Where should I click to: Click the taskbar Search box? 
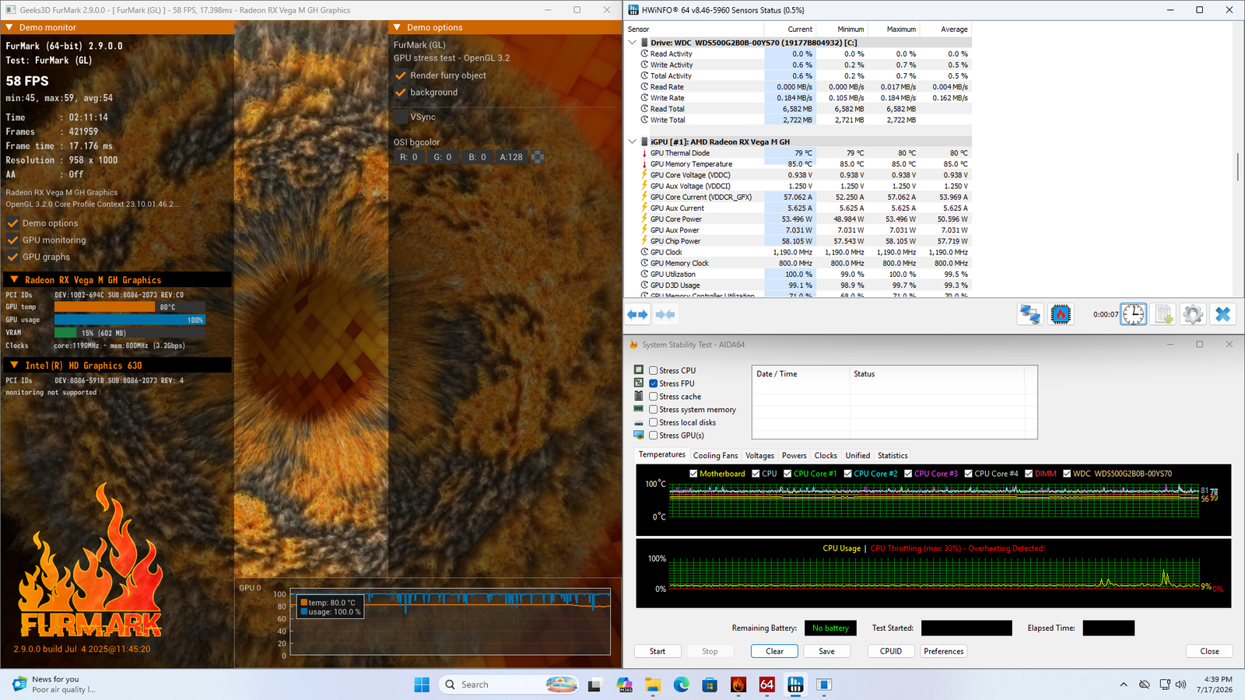click(x=510, y=684)
